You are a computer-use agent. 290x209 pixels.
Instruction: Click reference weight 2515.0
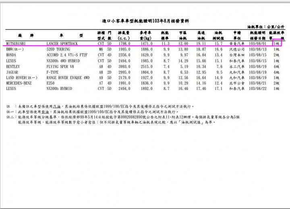(147, 67)
